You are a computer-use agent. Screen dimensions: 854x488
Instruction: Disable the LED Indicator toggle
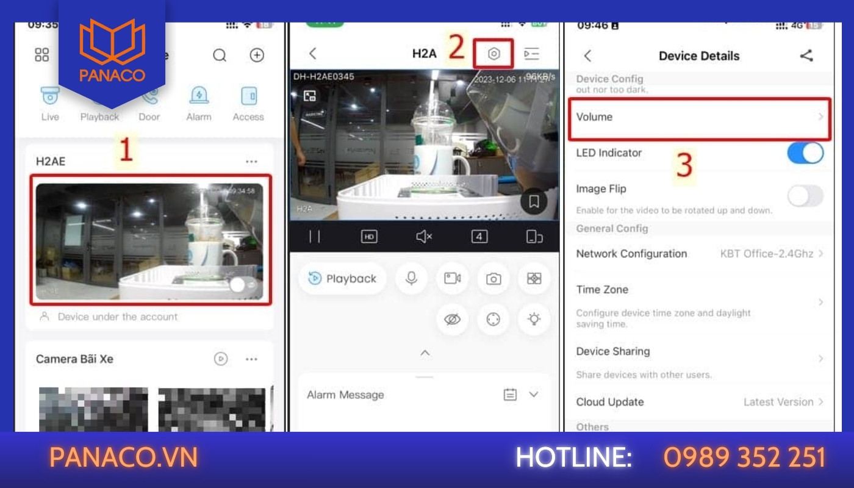point(805,153)
